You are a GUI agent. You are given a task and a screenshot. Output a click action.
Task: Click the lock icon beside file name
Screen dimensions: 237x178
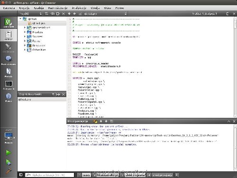pos(80,14)
